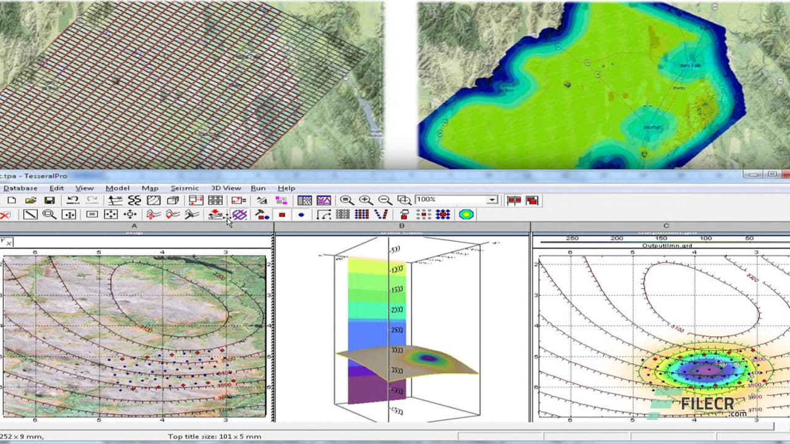
Task: Select the line drawing tool
Action: click(31, 215)
